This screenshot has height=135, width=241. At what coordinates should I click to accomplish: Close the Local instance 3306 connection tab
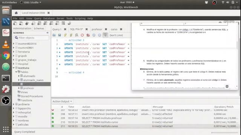49,13
